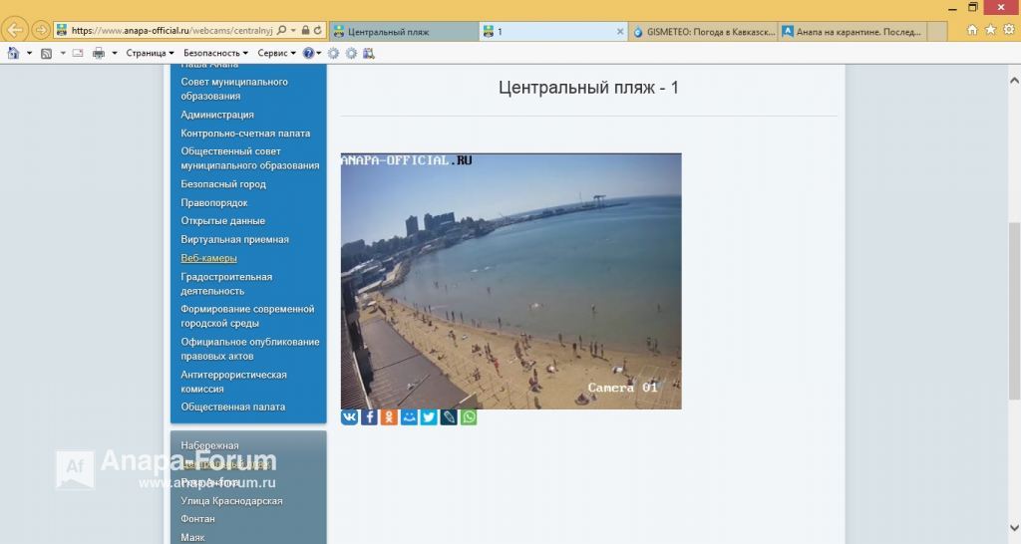The width and height of the screenshot is (1021, 544).
Task: Switch to the GISMETEO weather tab
Action: (703, 31)
